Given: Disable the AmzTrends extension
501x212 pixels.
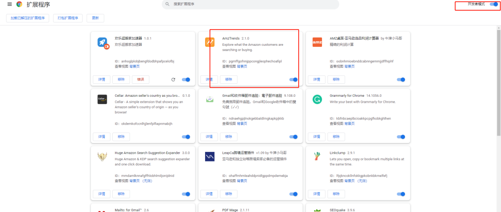Looking at the screenshot, I should pyautogui.click(x=293, y=80).
